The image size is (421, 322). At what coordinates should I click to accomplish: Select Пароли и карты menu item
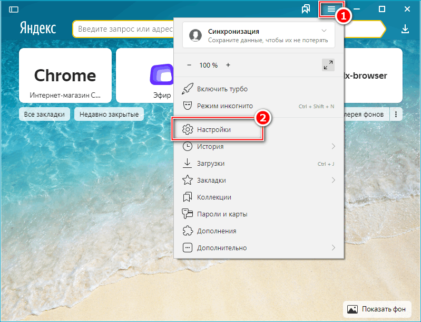(x=222, y=214)
